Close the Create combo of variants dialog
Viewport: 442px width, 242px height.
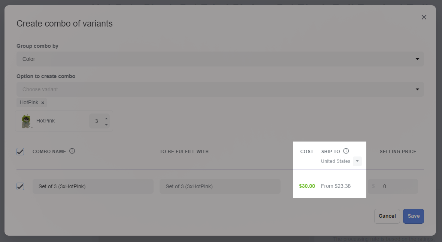click(x=424, y=17)
